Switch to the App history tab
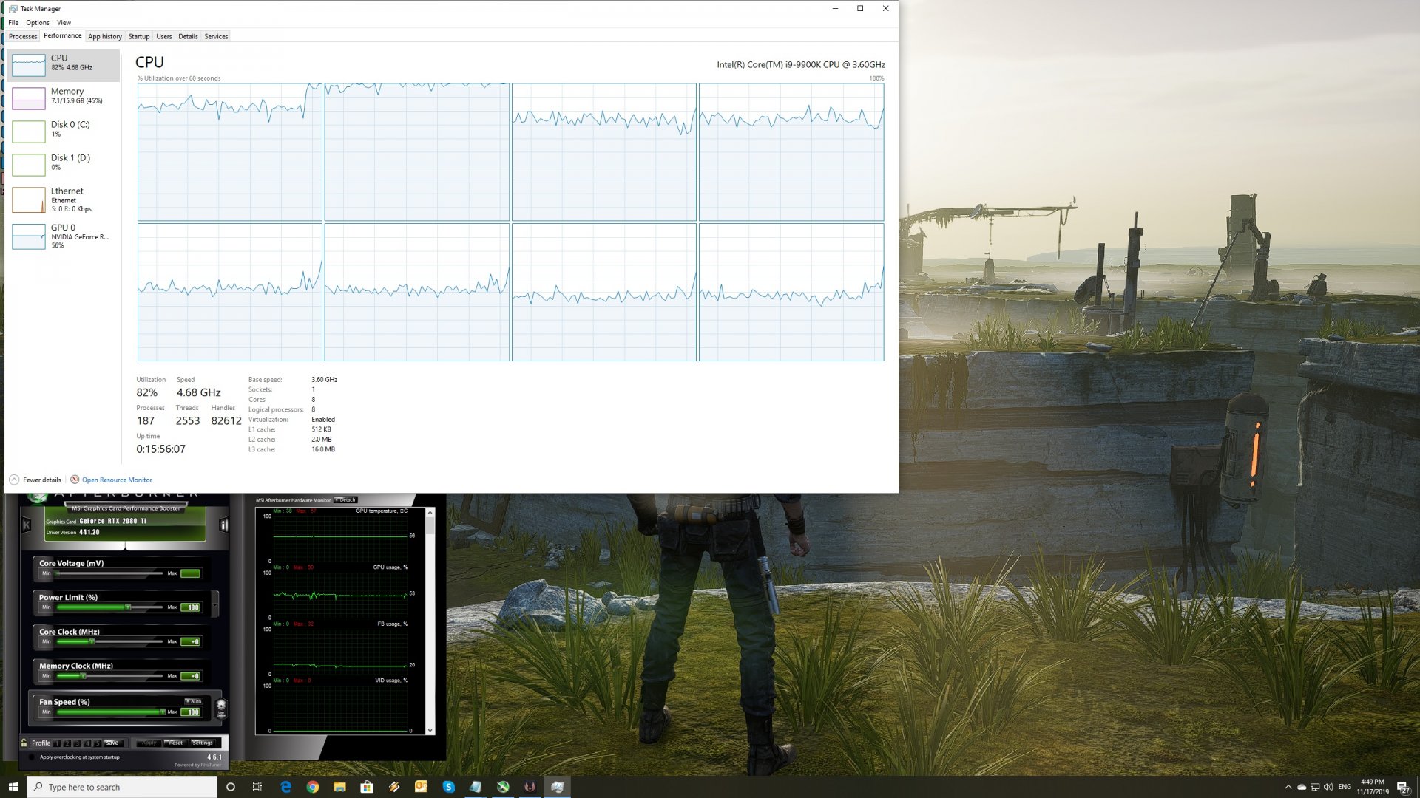 104,36
